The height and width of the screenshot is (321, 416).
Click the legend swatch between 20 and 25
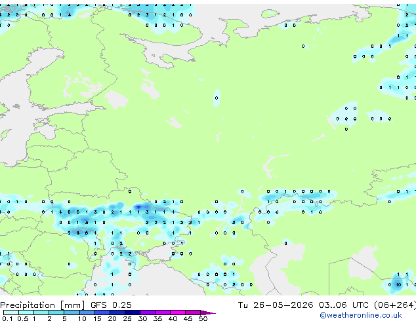[117, 312]
